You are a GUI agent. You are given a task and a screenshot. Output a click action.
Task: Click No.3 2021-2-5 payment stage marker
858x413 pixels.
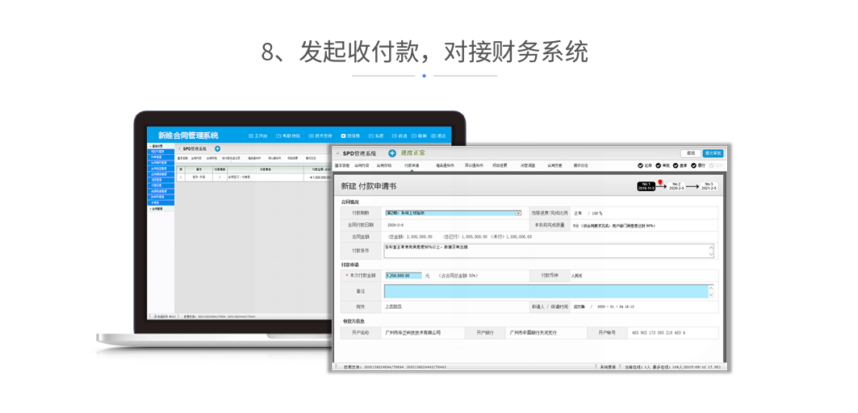pyautogui.click(x=709, y=186)
